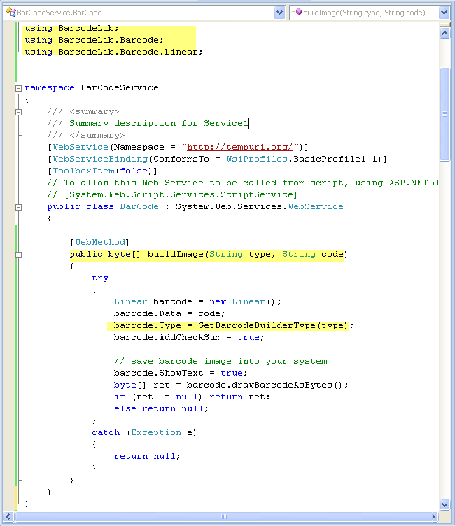Image resolution: width=455 pixels, height=526 pixels.
Task: Click the 'using BarcodeLib.Barcode;' line
Action: [94, 40]
